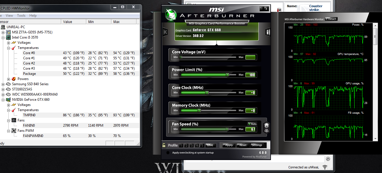Click the Power Limit value field showing 100
Screen dimensions: 382x173
tap(250, 75)
